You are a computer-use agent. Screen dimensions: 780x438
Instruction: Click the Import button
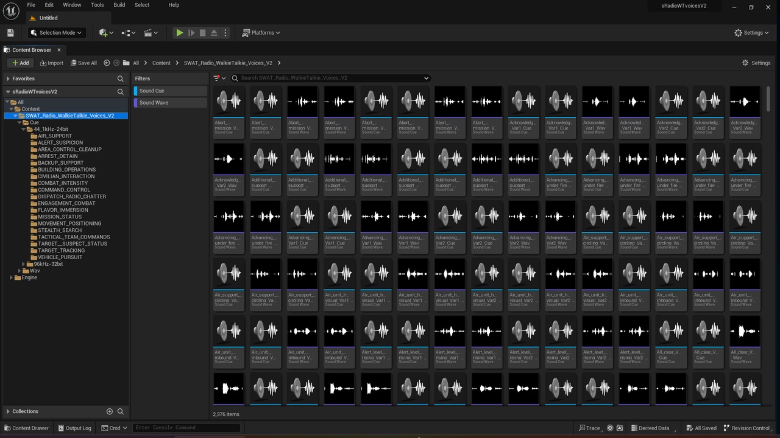(x=52, y=63)
